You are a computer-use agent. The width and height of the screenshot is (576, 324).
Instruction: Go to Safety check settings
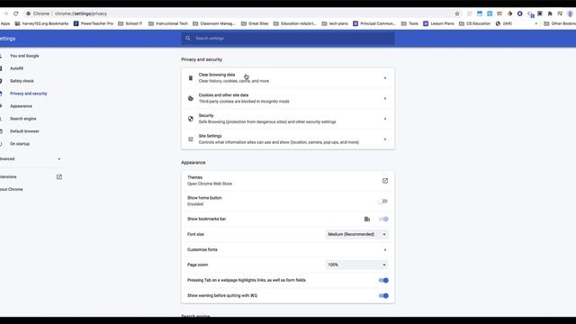pos(22,81)
